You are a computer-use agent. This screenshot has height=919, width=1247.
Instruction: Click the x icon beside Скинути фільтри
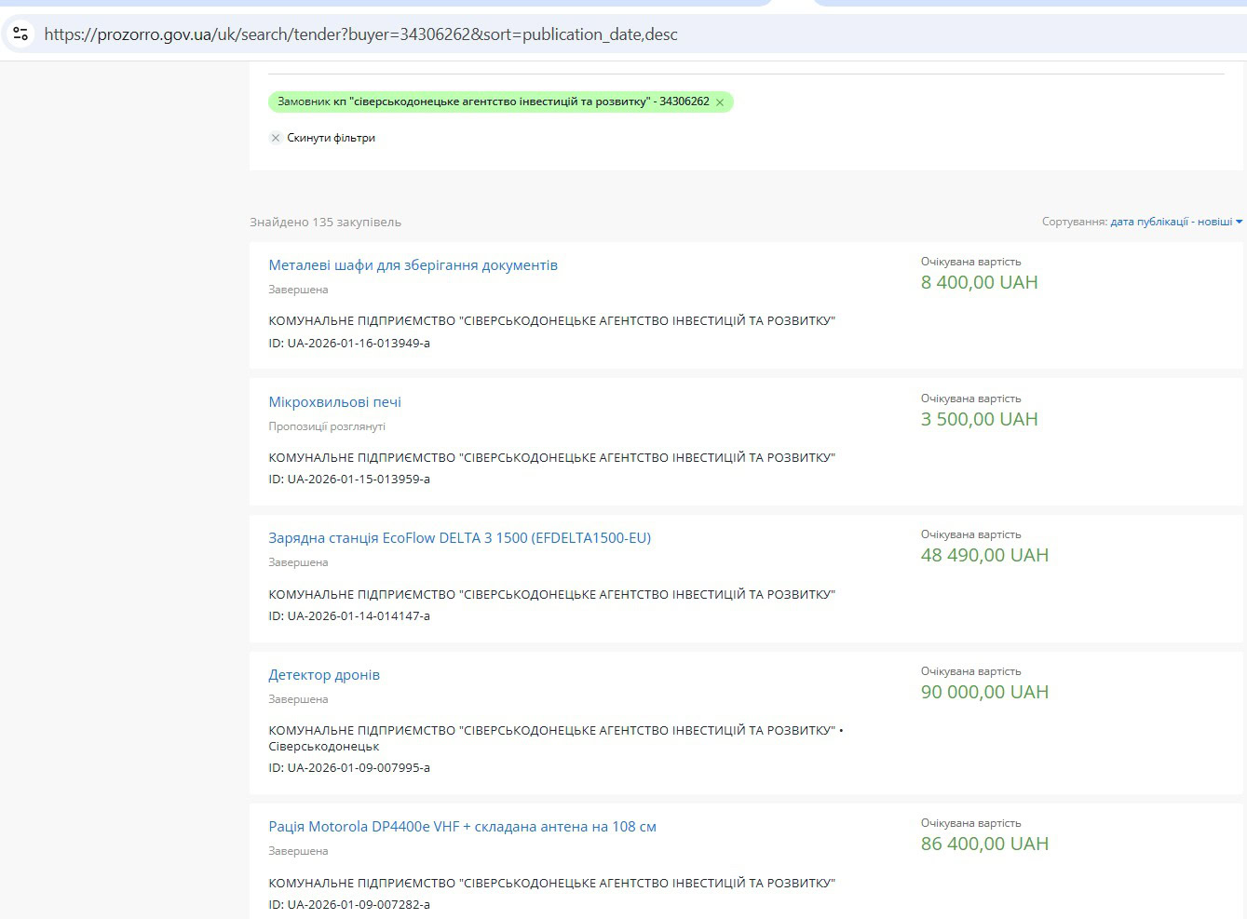point(276,138)
